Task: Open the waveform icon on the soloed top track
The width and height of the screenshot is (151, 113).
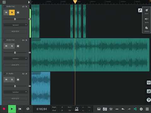Action: pyautogui.click(x=23, y=7)
